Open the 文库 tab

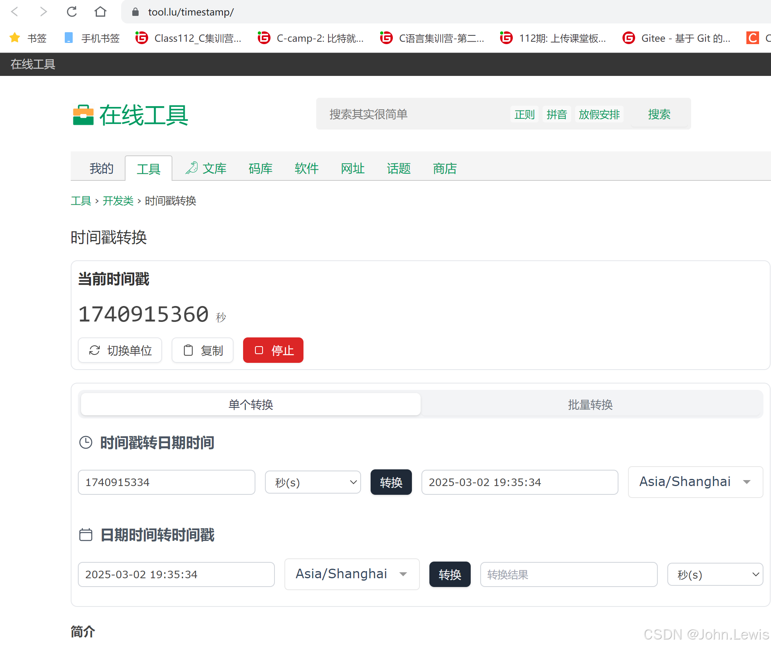coord(207,169)
